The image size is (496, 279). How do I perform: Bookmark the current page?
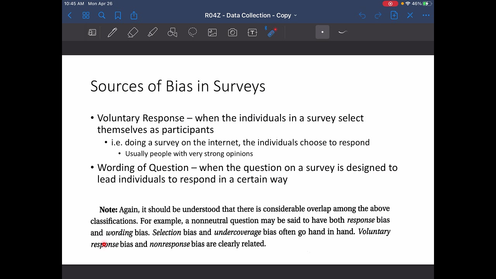[118, 15]
